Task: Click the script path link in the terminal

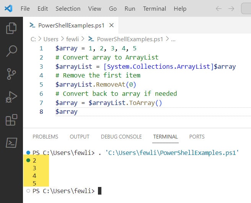Action: pos(172,153)
